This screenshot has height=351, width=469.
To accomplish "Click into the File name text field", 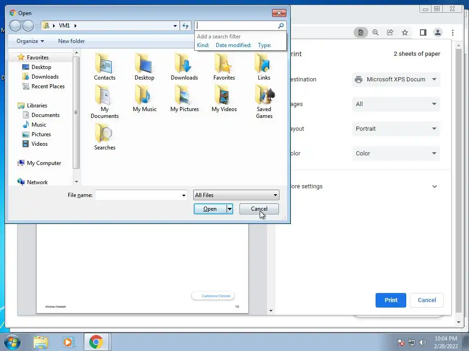I will [x=138, y=195].
